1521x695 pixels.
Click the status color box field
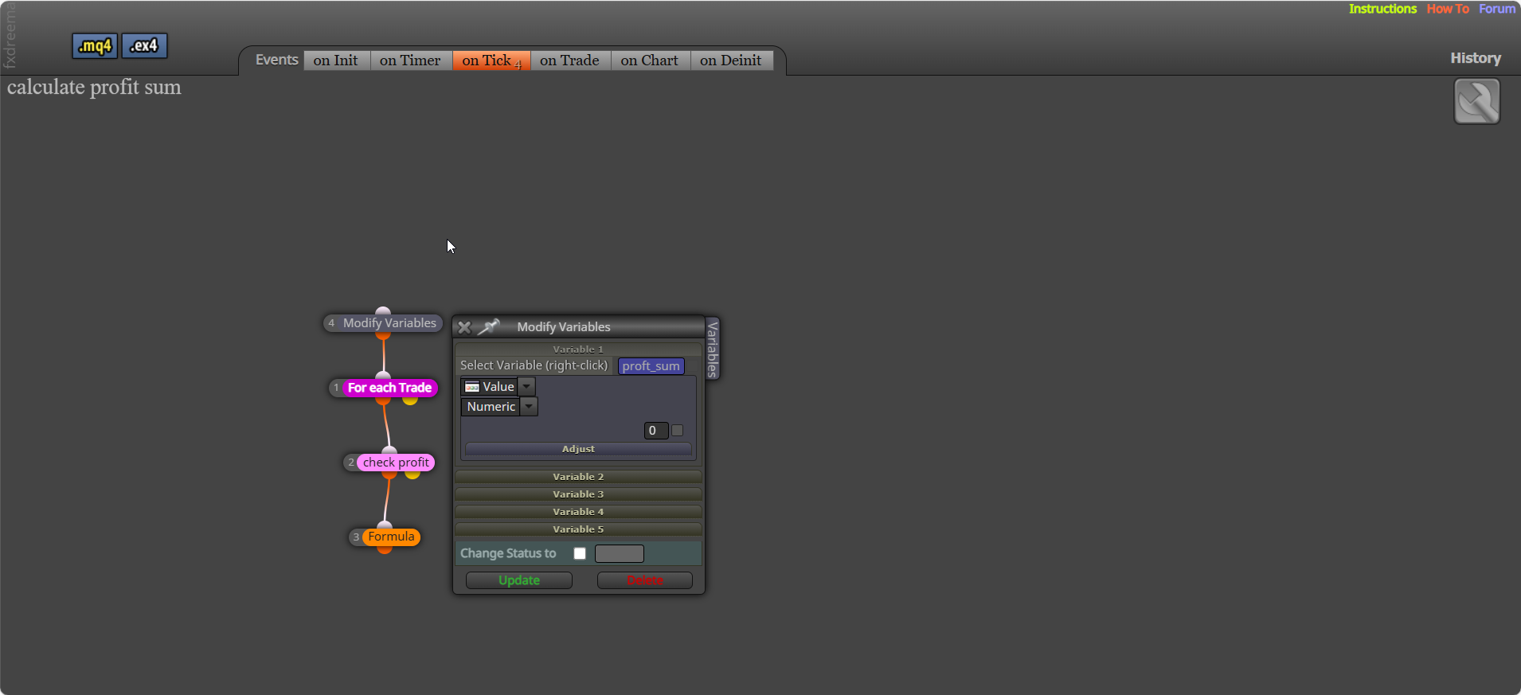pos(620,553)
